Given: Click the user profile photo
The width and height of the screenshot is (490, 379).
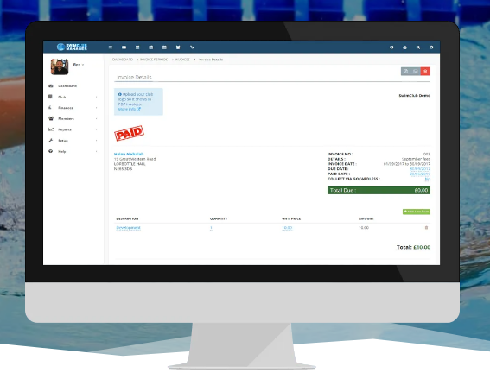Looking at the screenshot, I should 60,66.
